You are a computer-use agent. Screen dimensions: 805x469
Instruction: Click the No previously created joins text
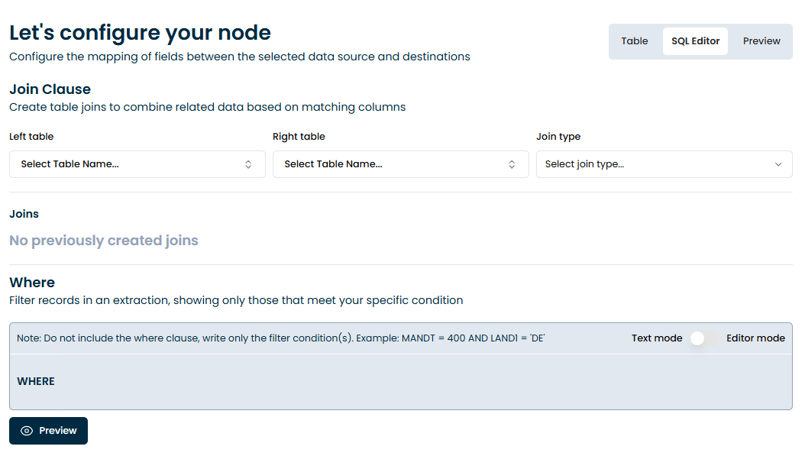coord(104,241)
